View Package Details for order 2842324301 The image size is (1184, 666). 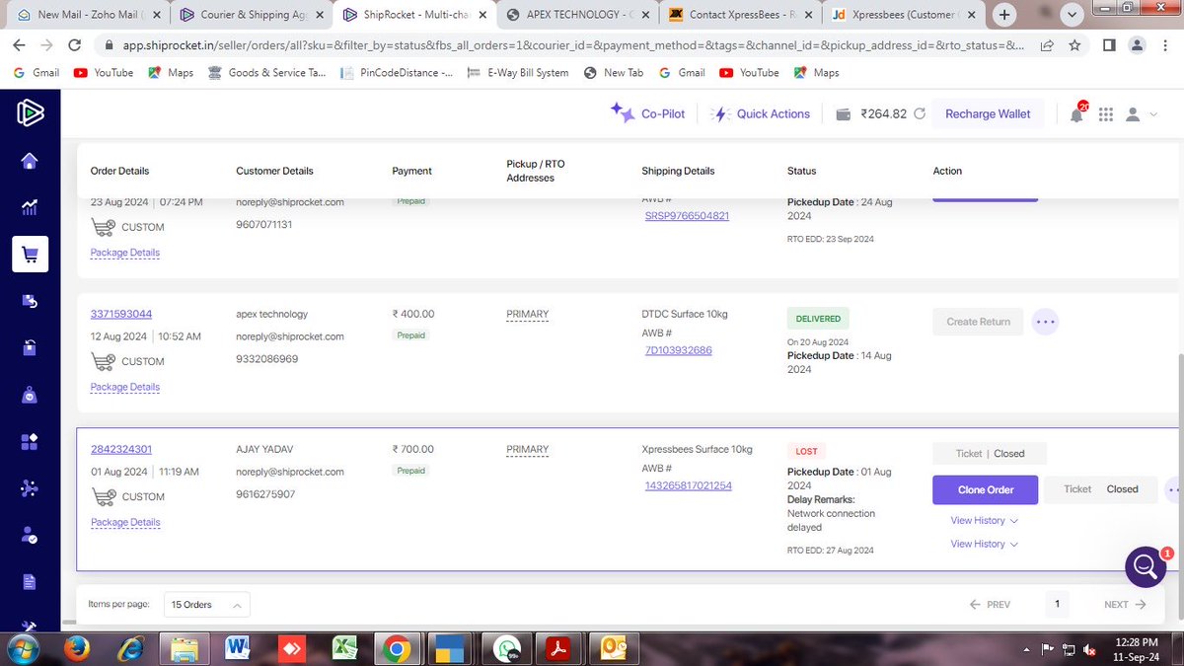(x=125, y=522)
